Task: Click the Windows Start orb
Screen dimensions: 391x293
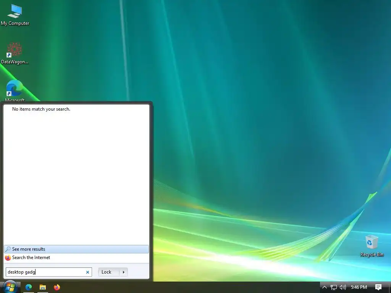Action: [x=10, y=287]
